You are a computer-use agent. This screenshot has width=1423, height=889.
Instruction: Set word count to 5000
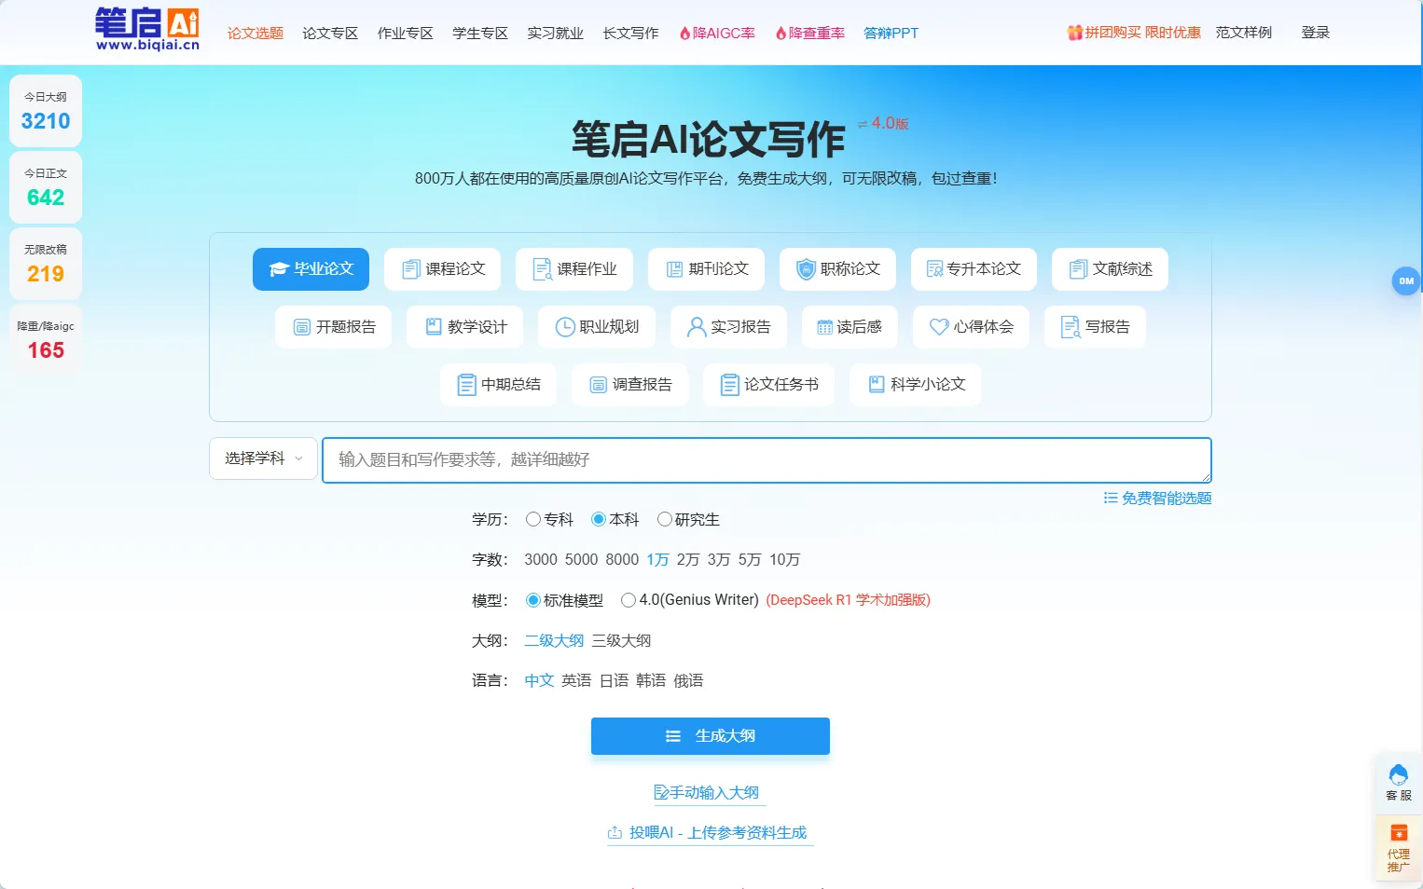581,560
